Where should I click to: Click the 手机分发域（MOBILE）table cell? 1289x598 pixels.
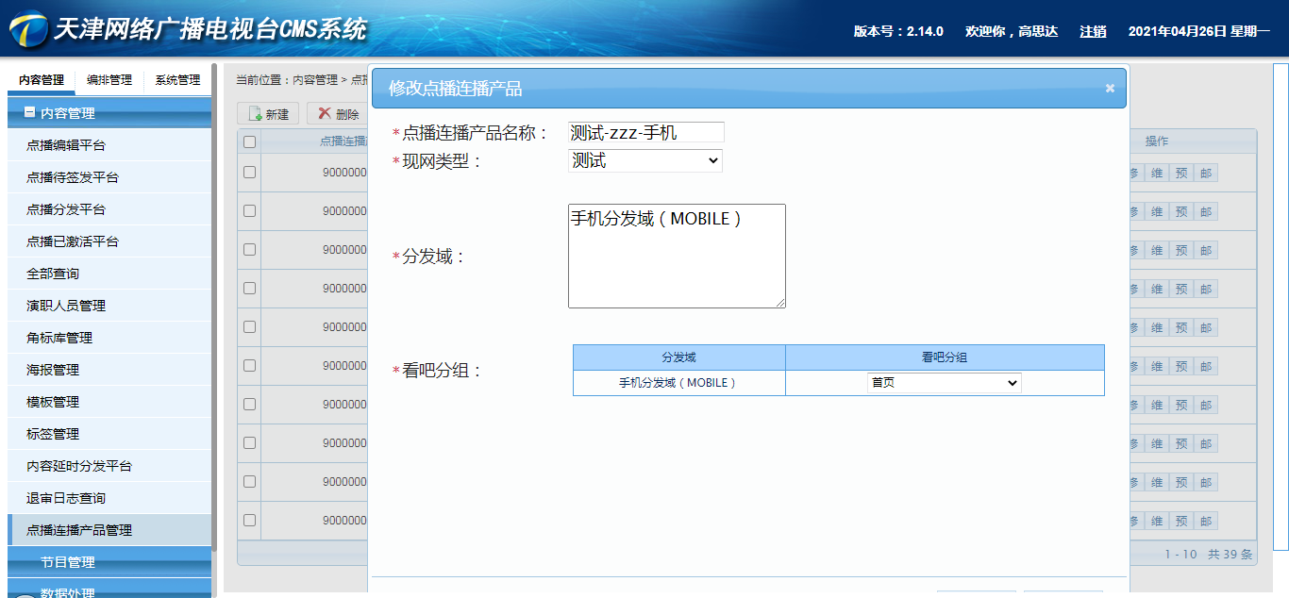679,383
